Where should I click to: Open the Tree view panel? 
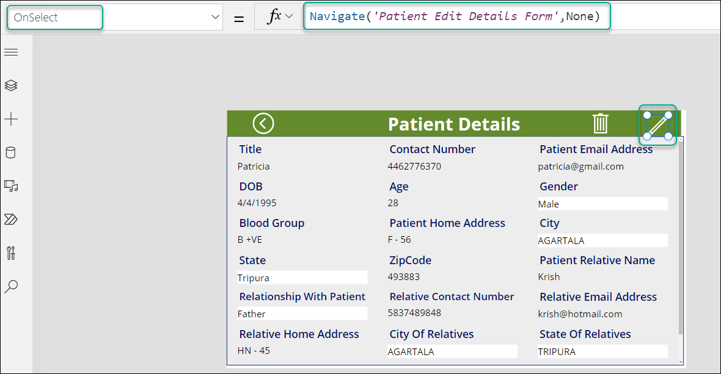point(11,85)
